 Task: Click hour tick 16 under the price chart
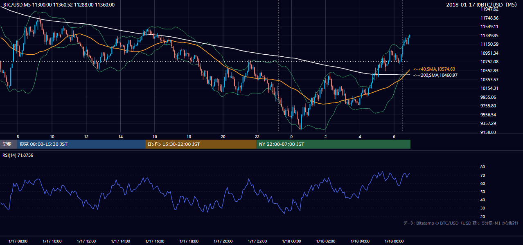coord(155,136)
